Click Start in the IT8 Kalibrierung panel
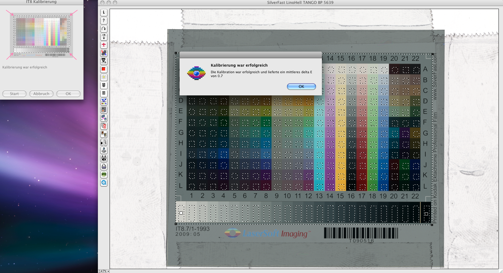 (14, 94)
